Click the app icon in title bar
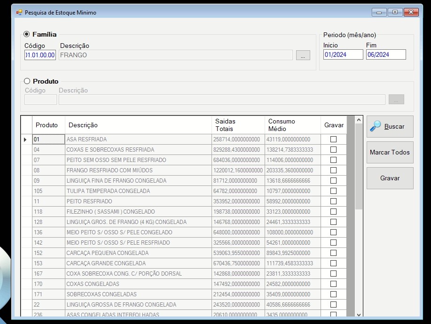 19,12
